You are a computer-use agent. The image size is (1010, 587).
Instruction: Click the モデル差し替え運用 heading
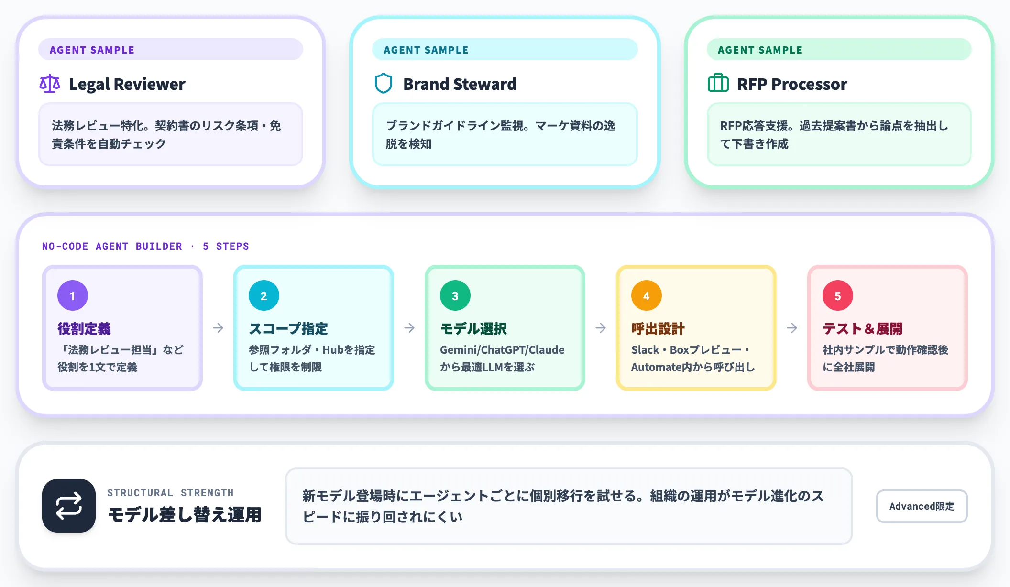185,515
